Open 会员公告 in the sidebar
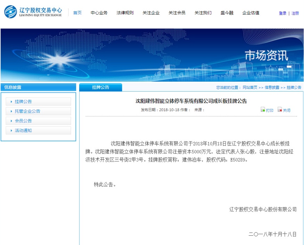This screenshot has height=245, width=304. coord(38,121)
